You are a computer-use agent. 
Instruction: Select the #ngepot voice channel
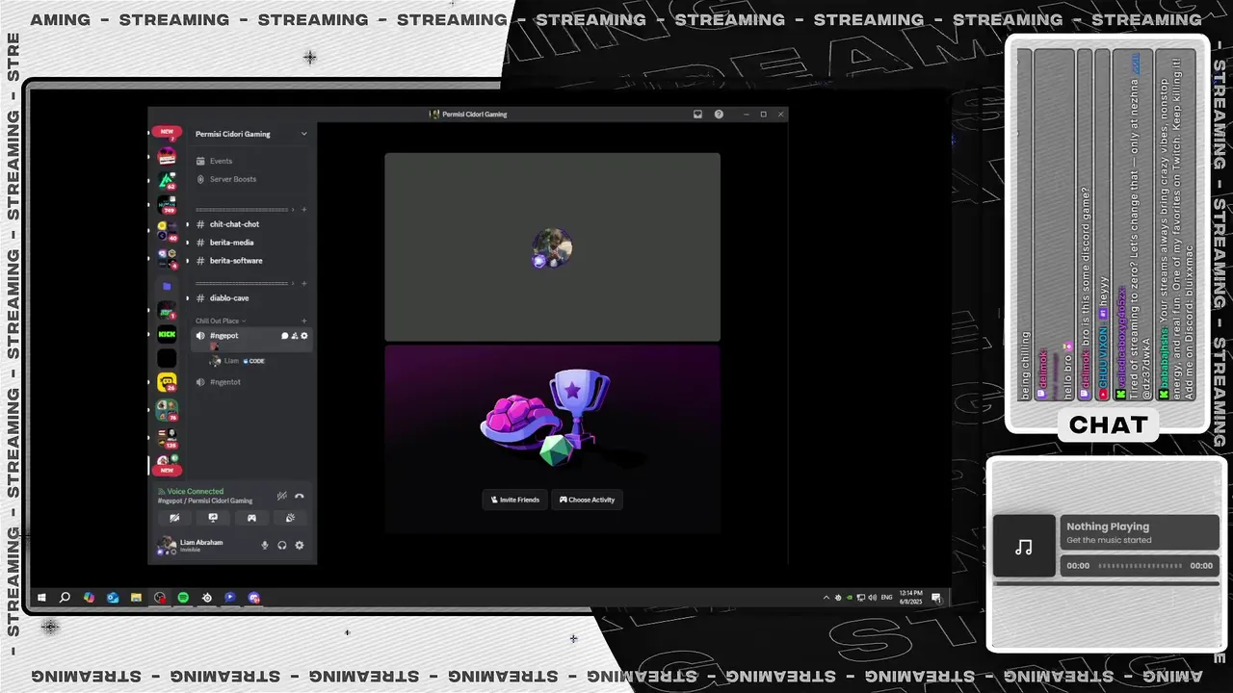click(x=223, y=336)
